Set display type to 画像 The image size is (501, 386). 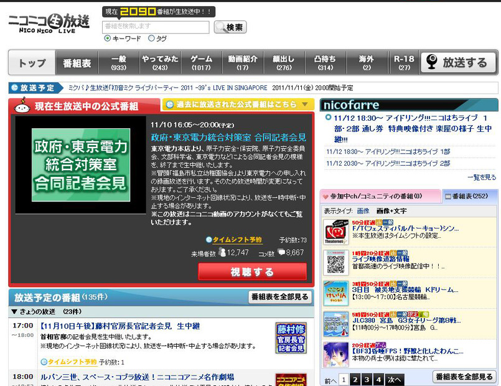click(363, 211)
